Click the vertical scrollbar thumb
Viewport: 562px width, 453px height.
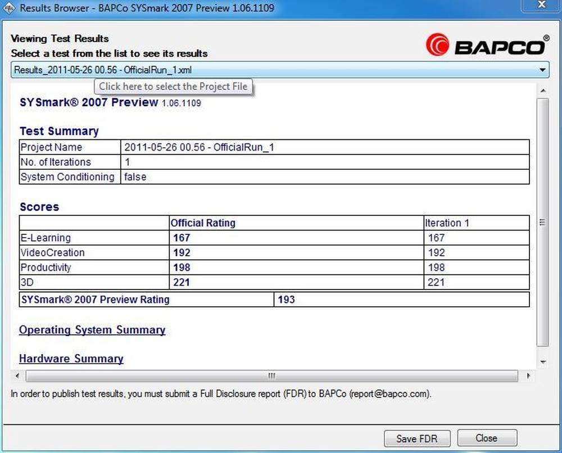[543, 222]
